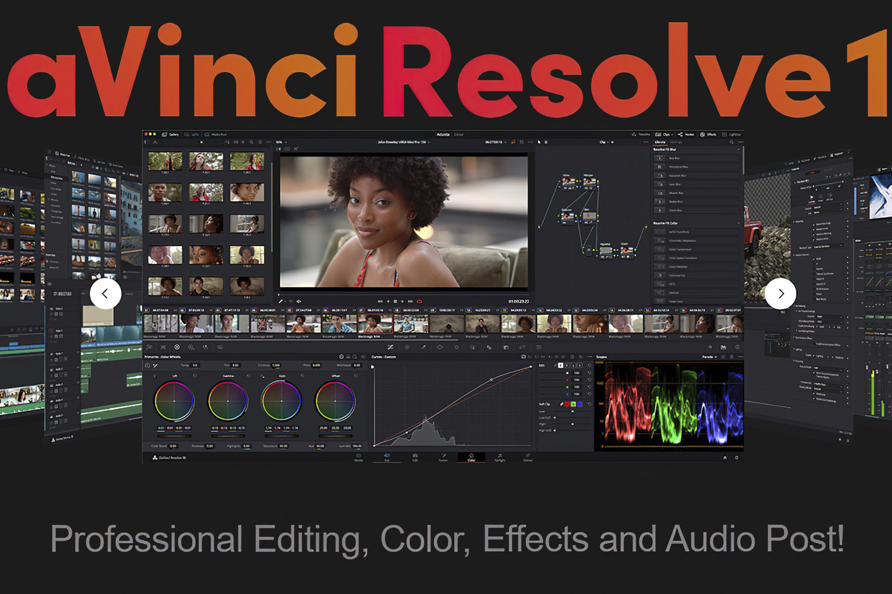Select the ACES Transform effect
892x594 pixels.
pos(695,232)
